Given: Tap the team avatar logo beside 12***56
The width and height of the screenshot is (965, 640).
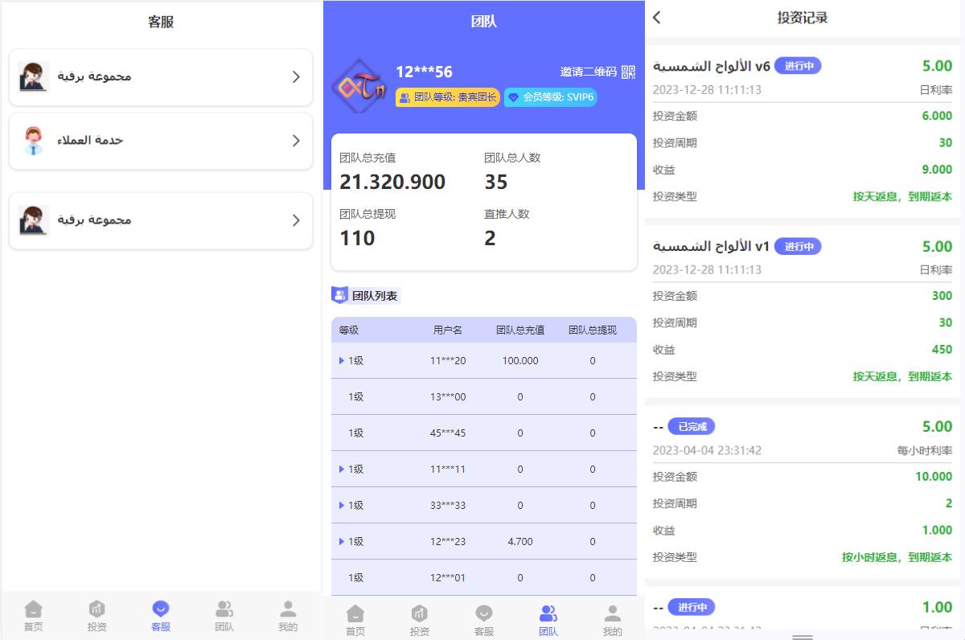Looking at the screenshot, I should click(359, 84).
